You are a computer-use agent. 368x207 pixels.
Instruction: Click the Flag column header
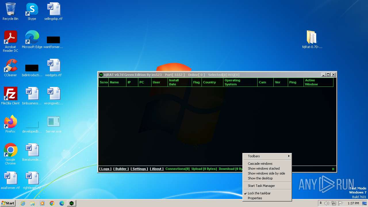(197, 82)
